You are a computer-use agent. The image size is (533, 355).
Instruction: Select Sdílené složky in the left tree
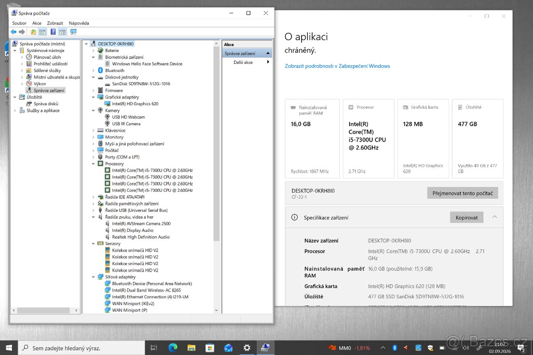click(x=47, y=71)
